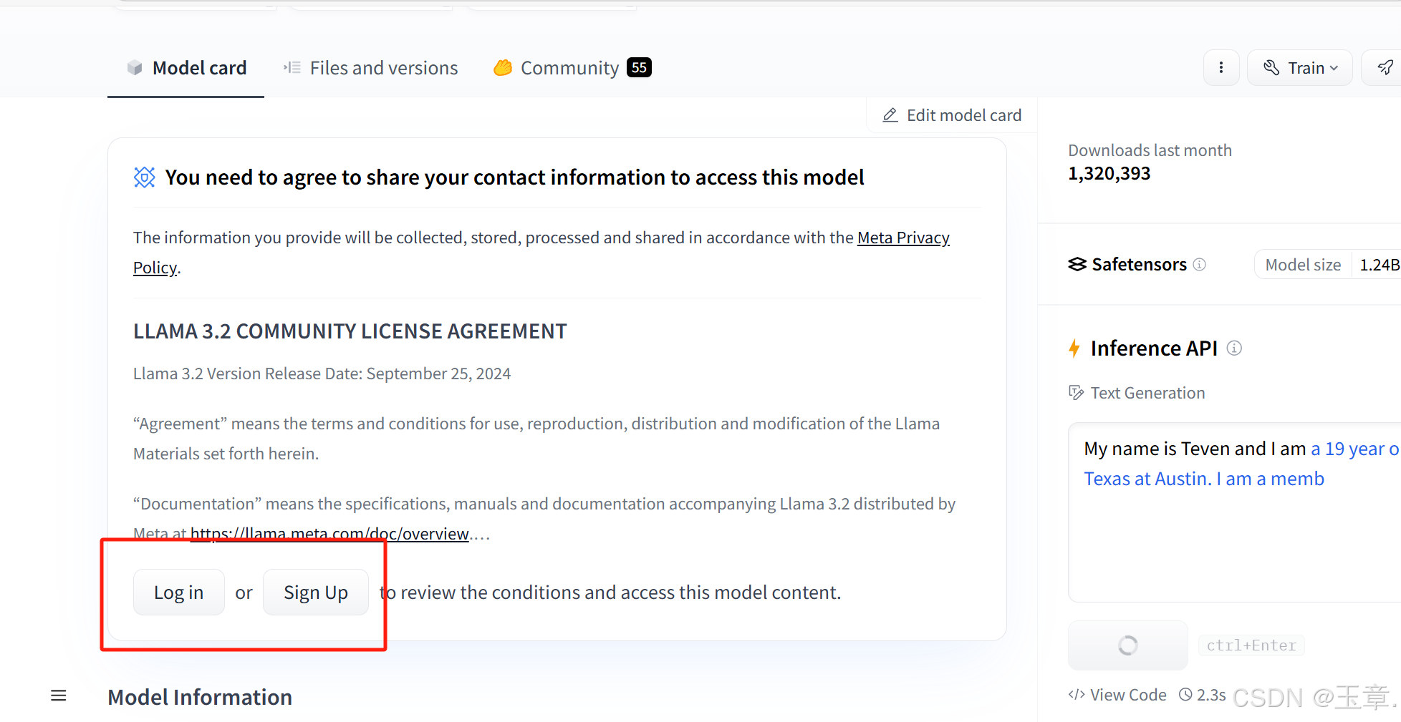Open the llama.meta.com doc overview link
1401x722 pixels.
(329, 534)
